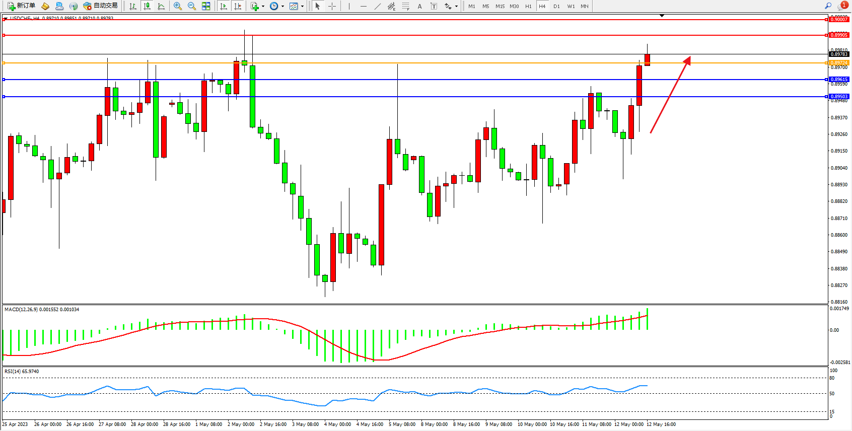Switch chart to bar chart mode
The image size is (852, 431).
(x=133, y=6)
